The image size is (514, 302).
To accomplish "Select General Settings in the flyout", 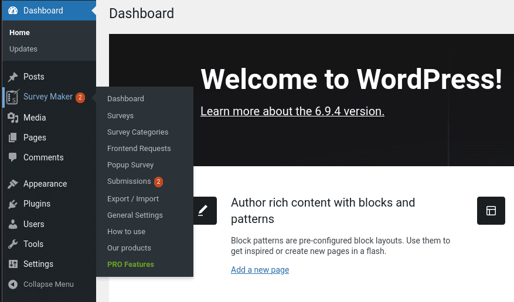I will click(135, 215).
